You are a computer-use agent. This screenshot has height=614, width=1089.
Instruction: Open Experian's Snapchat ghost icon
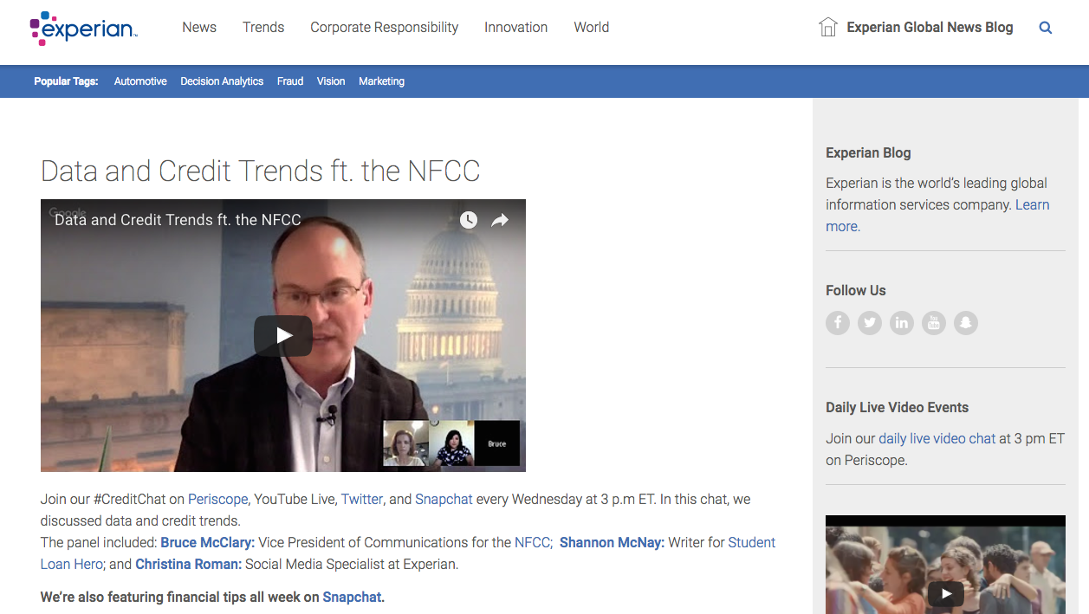966,323
